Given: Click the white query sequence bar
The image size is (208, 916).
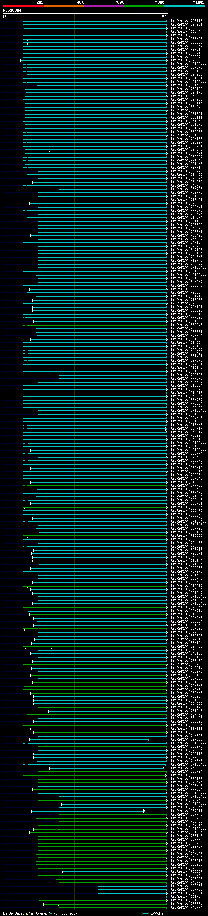Looking at the screenshot, I should point(86,14).
